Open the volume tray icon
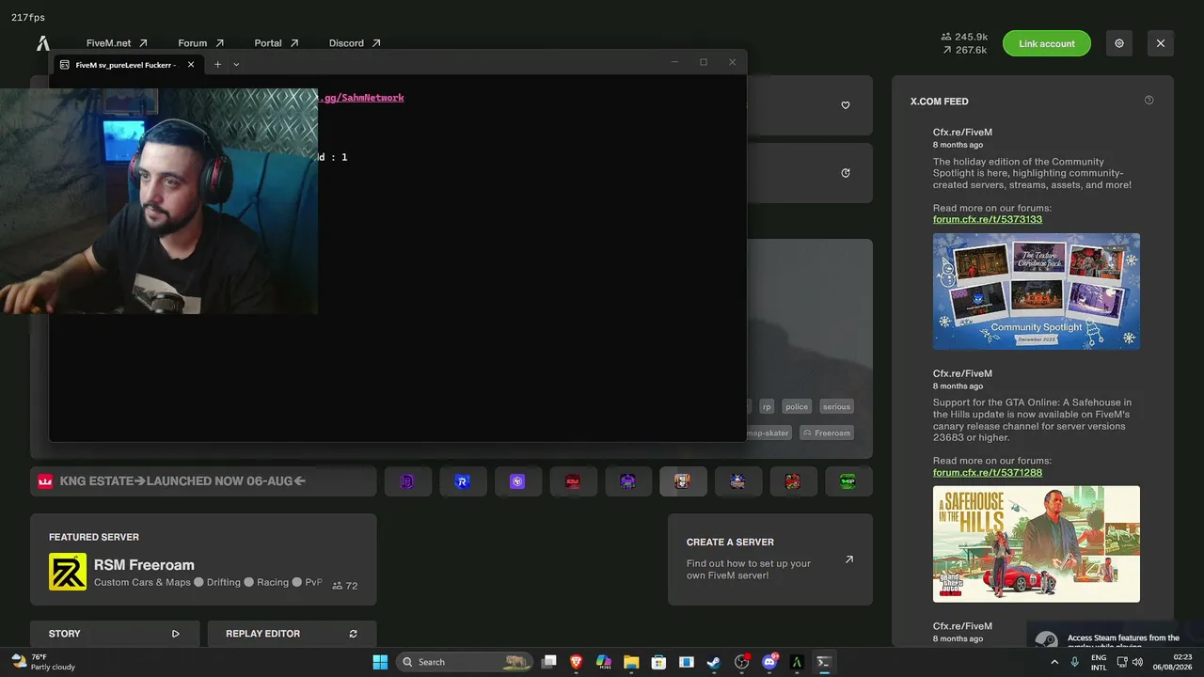The image size is (1204, 677). pos(1137,662)
